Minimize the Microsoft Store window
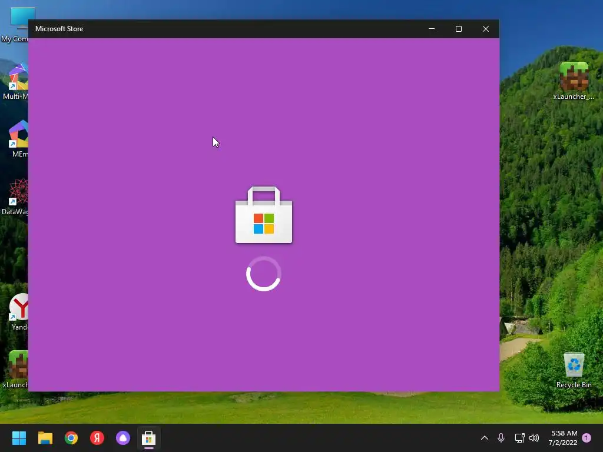The image size is (603, 452). pos(432,29)
